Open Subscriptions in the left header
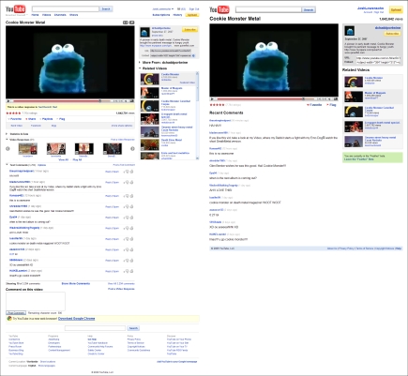408x376 pixels. pos(161,15)
